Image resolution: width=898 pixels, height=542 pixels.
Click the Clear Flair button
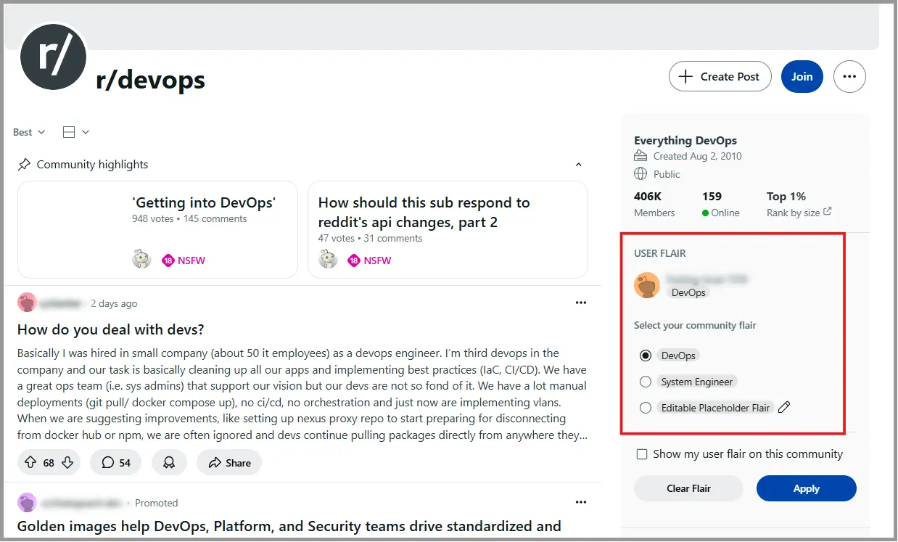coord(688,488)
